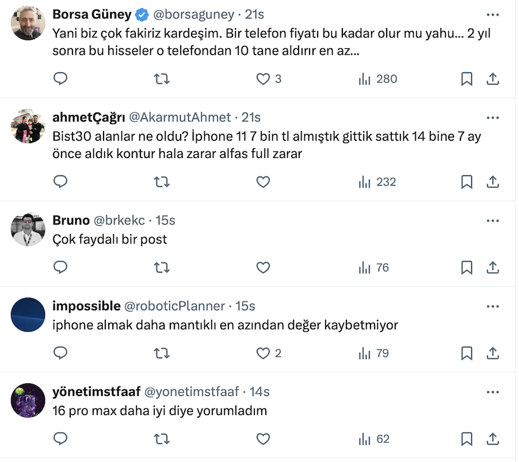View analytics of yönetimstfaaf's tweet showing 62
The image size is (519, 462).
coord(374,439)
